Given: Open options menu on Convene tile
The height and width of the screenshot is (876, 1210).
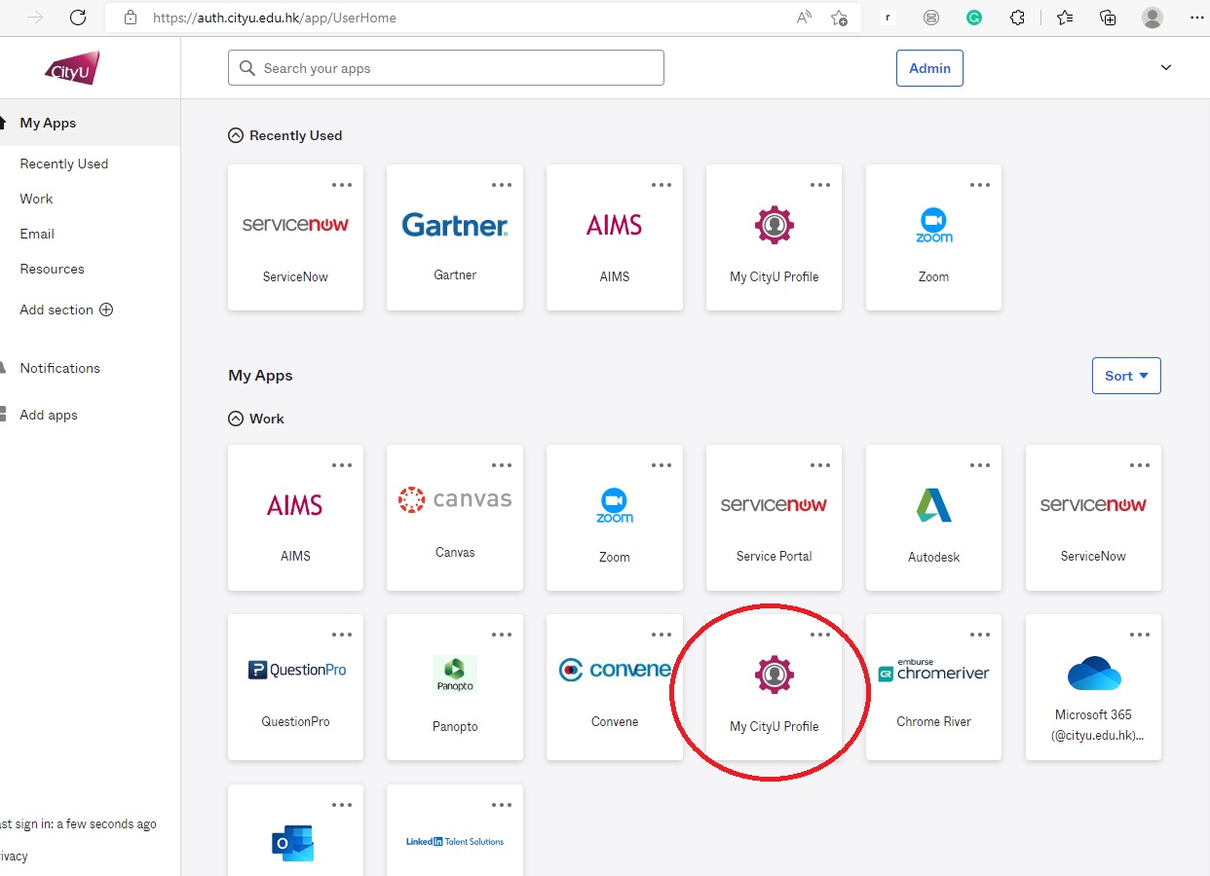Looking at the screenshot, I should (662, 635).
